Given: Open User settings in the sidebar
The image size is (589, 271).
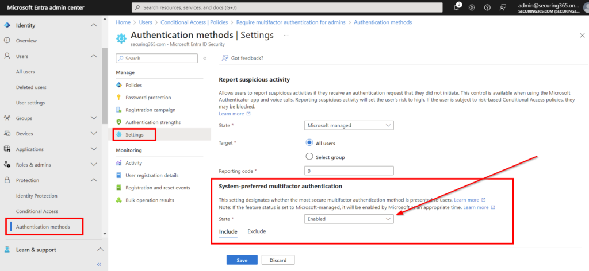Looking at the screenshot, I should pos(30,103).
